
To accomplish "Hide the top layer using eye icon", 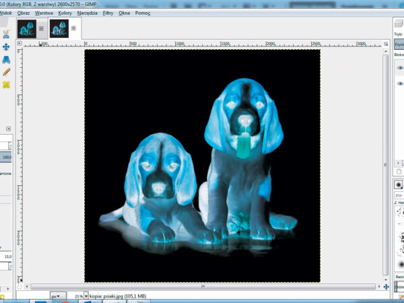I will coord(400,68).
